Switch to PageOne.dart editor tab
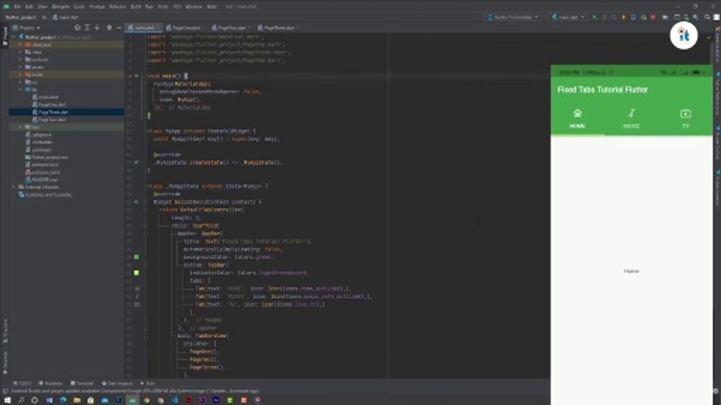 click(186, 28)
